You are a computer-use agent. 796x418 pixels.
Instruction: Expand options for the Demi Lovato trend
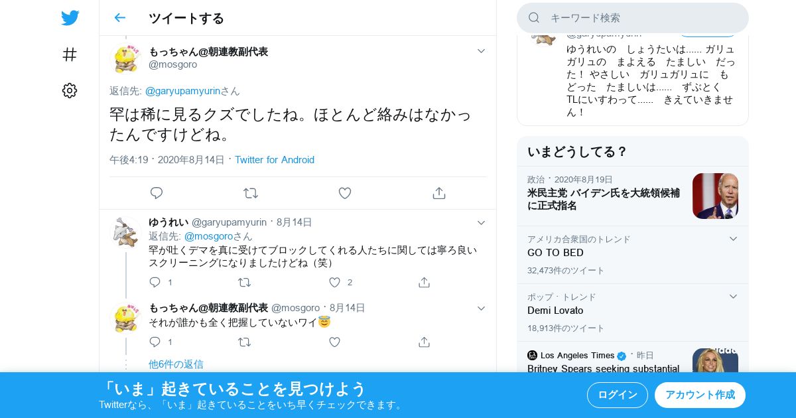pyautogui.click(x=733, y=297)
